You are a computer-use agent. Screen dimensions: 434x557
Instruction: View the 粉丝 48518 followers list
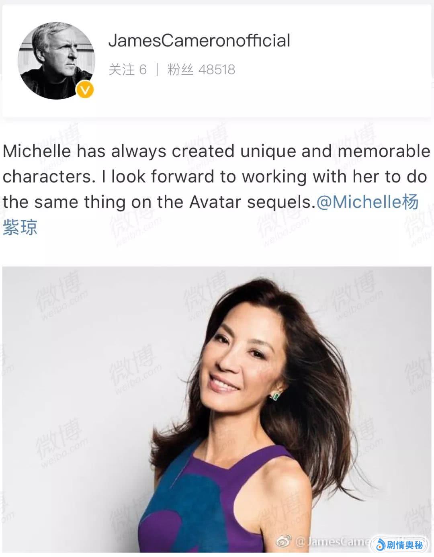201,70
